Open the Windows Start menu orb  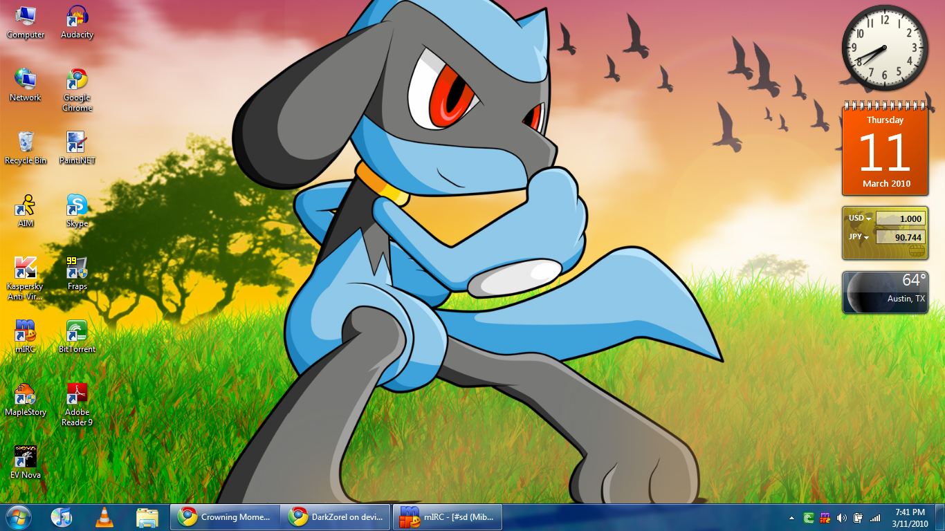(19, 517)
